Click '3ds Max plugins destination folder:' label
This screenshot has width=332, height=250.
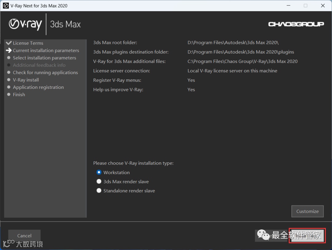coord(131,52)
